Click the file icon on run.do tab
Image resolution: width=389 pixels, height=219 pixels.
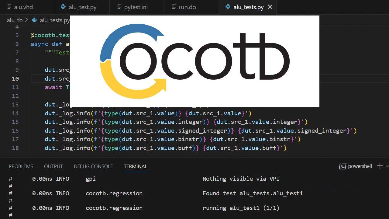click(x=174, y=7)
